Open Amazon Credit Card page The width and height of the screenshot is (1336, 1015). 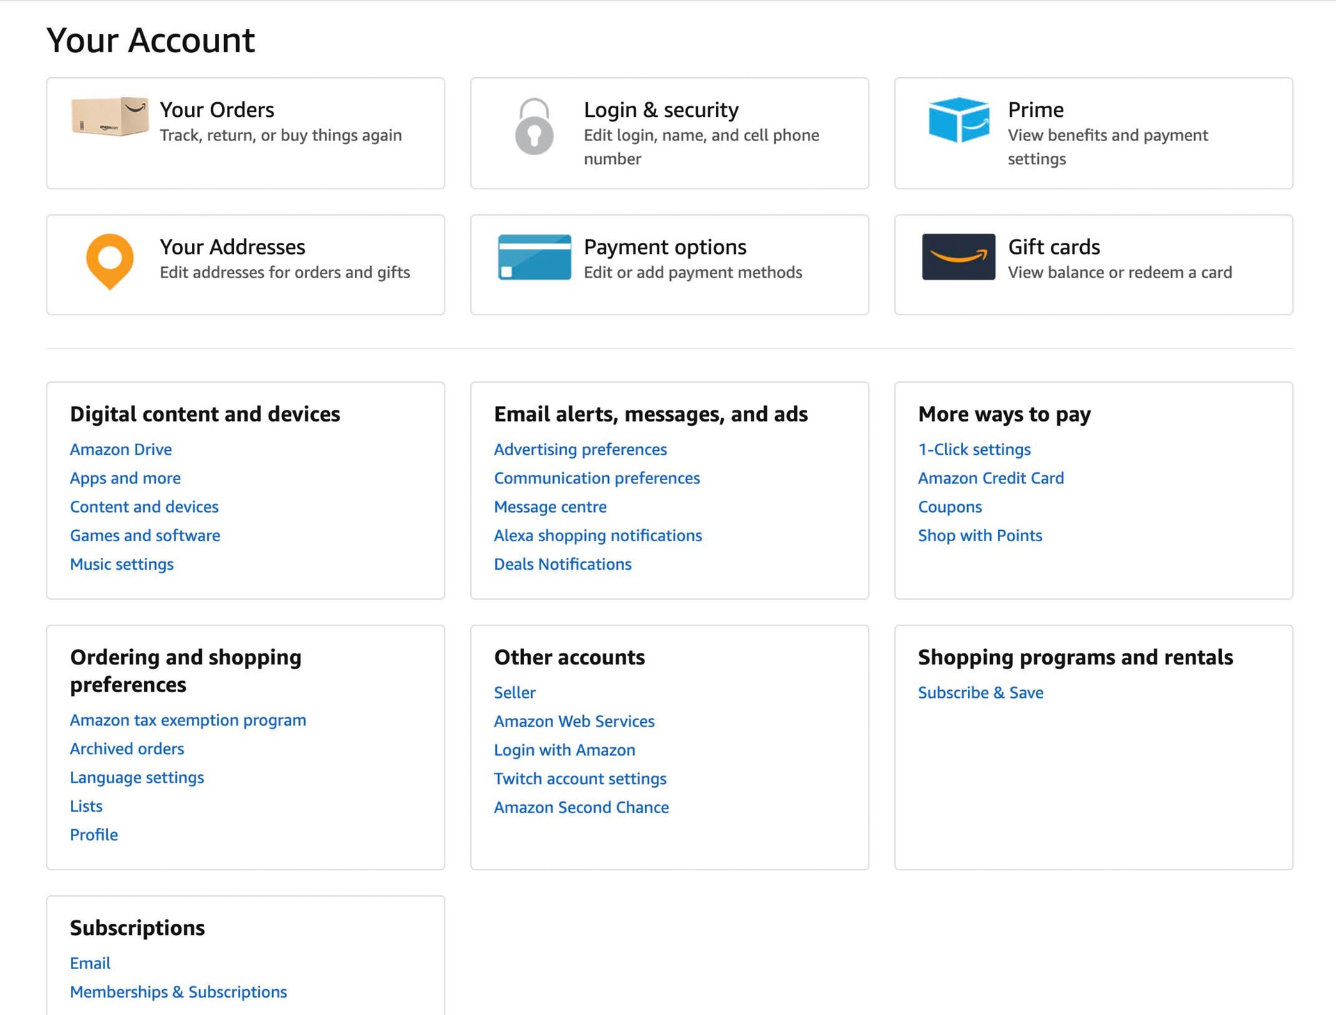click(x=988, y=478)
